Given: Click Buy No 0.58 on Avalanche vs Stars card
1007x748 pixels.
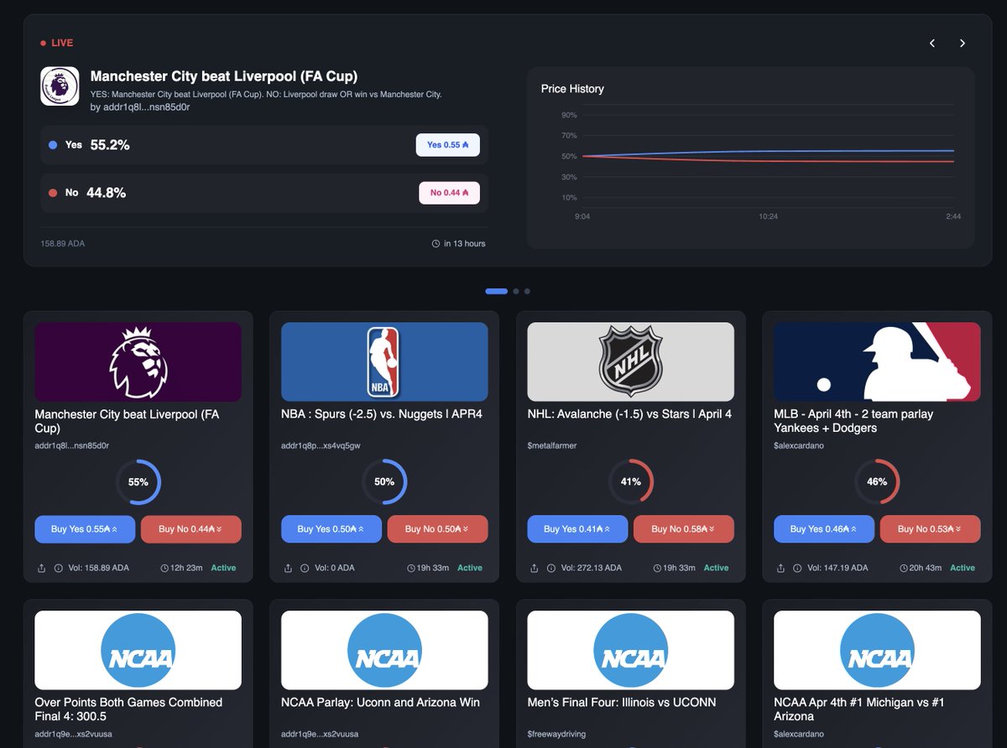Looking at the screenshot, I should 684,529.
